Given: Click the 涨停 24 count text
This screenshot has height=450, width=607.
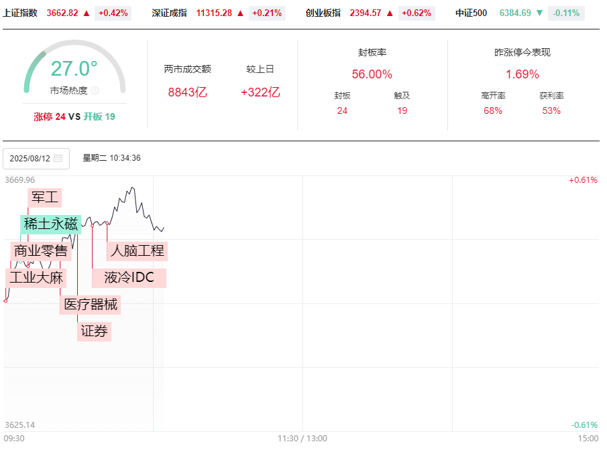Looking at the screenshot, I should 50,117.
